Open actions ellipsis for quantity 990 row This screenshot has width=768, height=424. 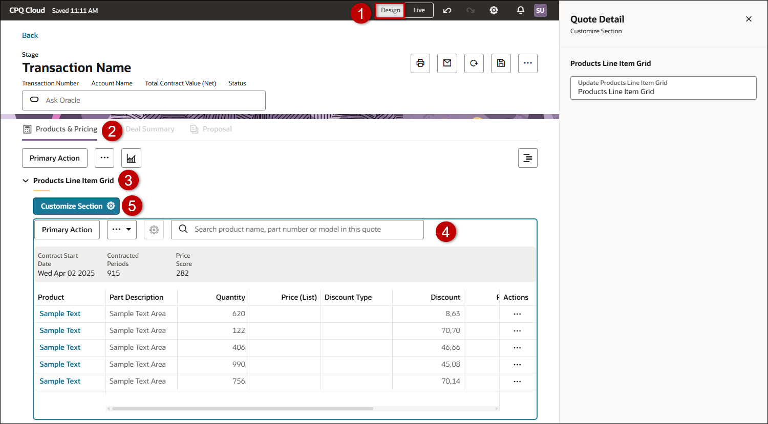point(517,365)
